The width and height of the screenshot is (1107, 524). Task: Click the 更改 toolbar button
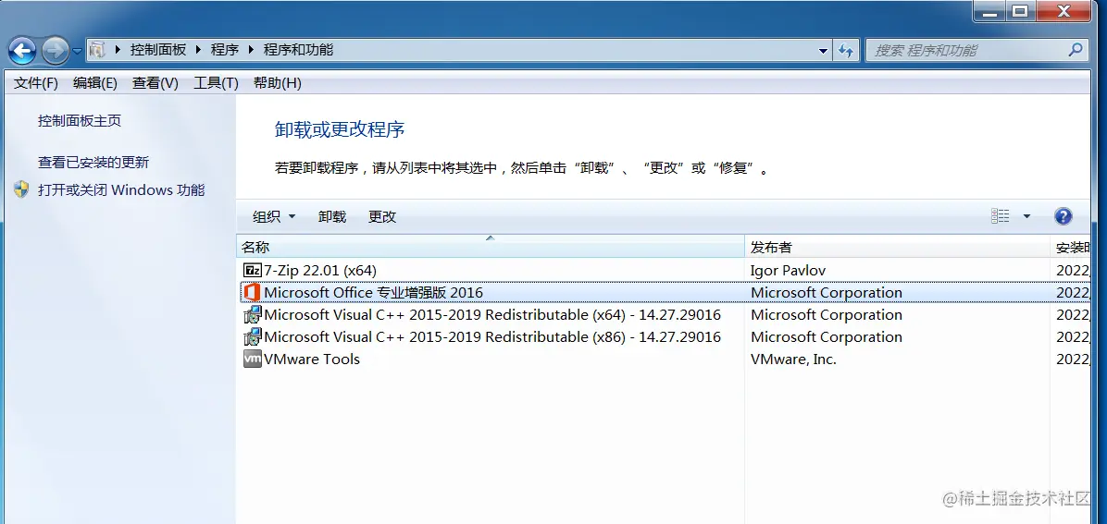coord(382,216)
